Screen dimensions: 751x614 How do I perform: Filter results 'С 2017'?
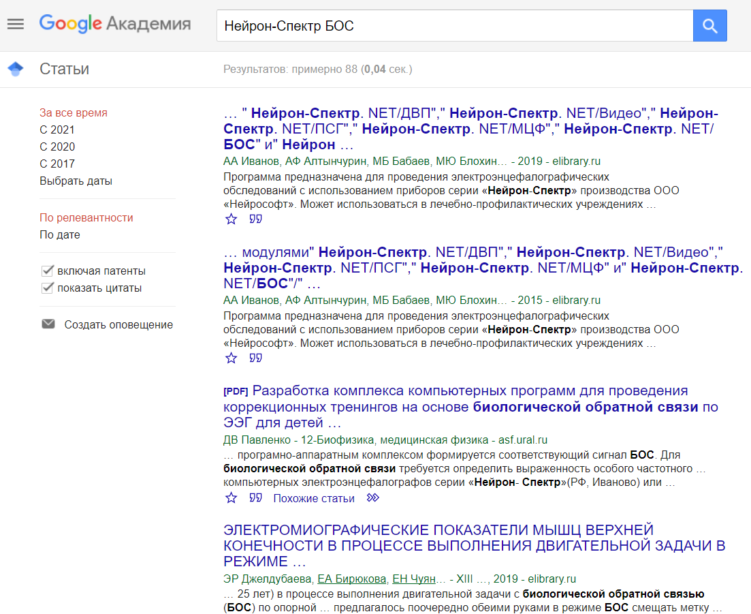[x=57, y=164]
